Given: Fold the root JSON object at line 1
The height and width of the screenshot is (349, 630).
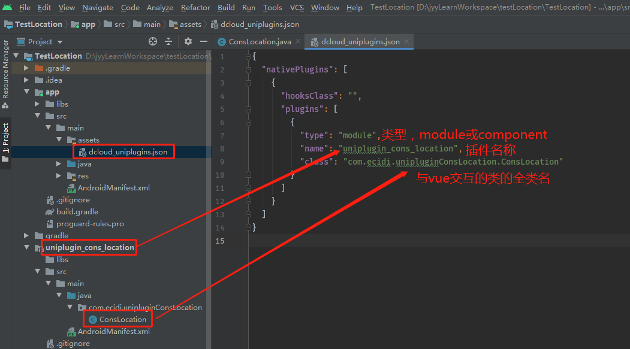Looking at the screenshot, I should 248,56.
